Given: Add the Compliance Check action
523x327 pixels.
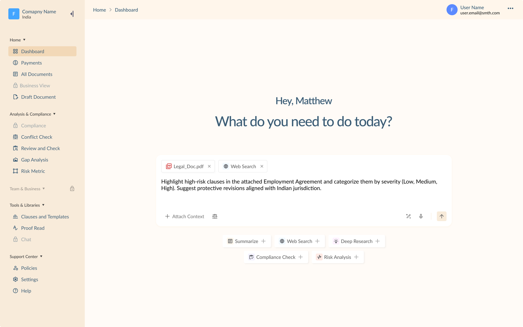Looking at the screenshot, I should (x=276, y=257).
